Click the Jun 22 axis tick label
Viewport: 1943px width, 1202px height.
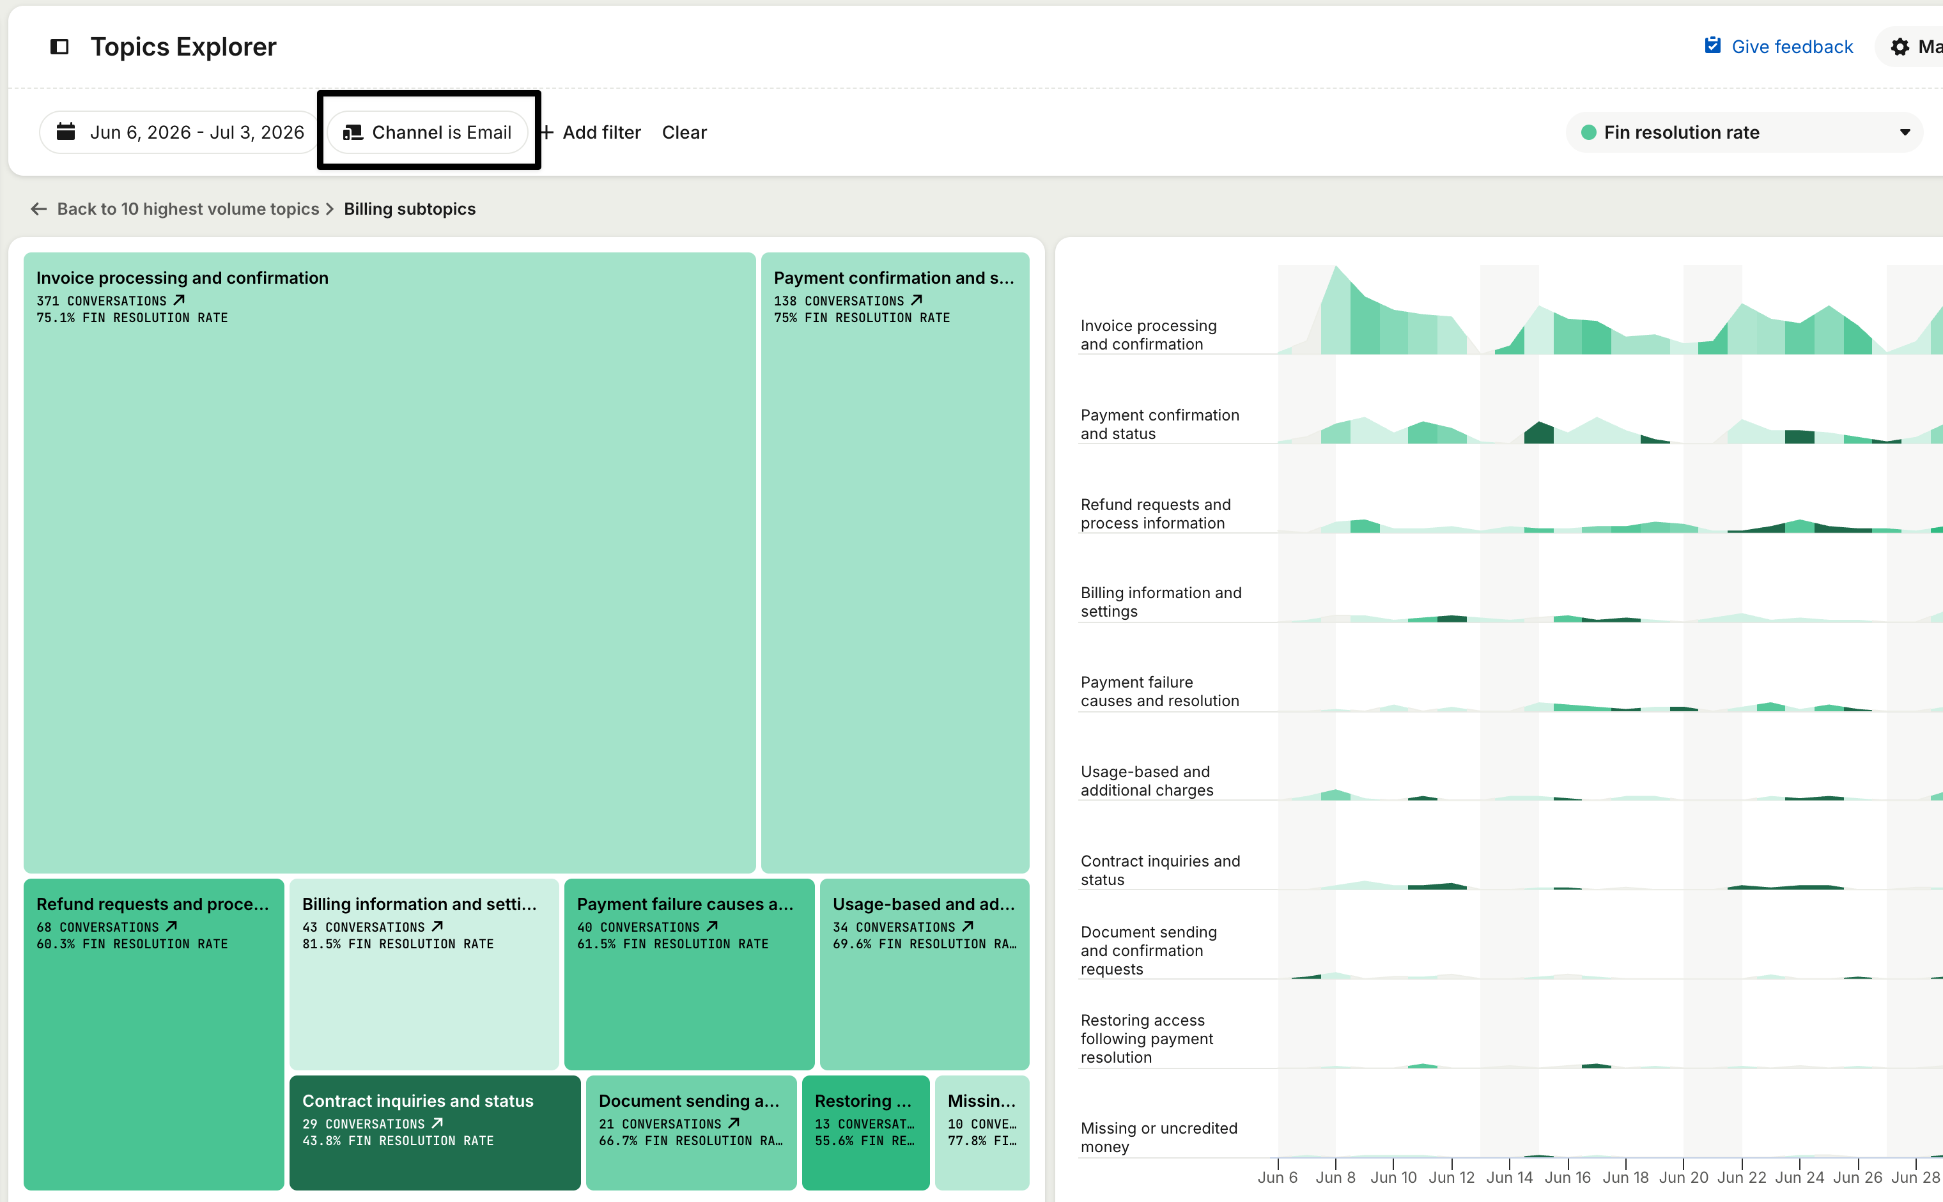tap(1742, 1177)
